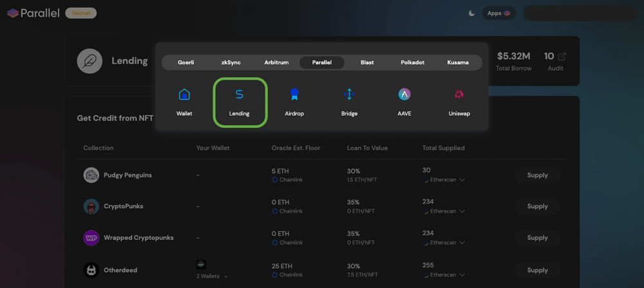Open Audit external link icon
The height and width of the screenshot is (288, 644).
click(x=562, y=57)
